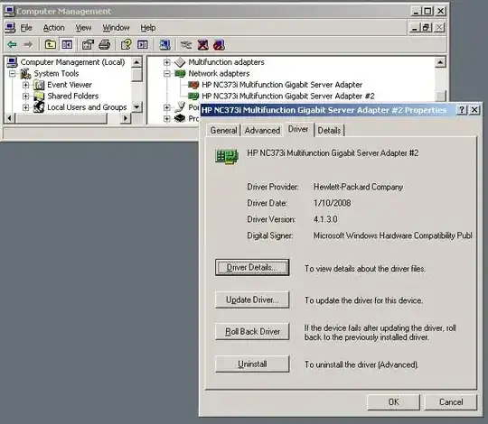This screenshot has width=488, height=424.
Task: Select the first HP NC373i Server Adapter
Action: click(x=282, y=85)
